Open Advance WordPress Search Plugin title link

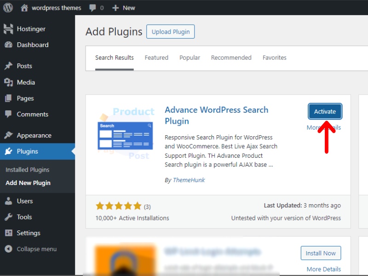216,115
